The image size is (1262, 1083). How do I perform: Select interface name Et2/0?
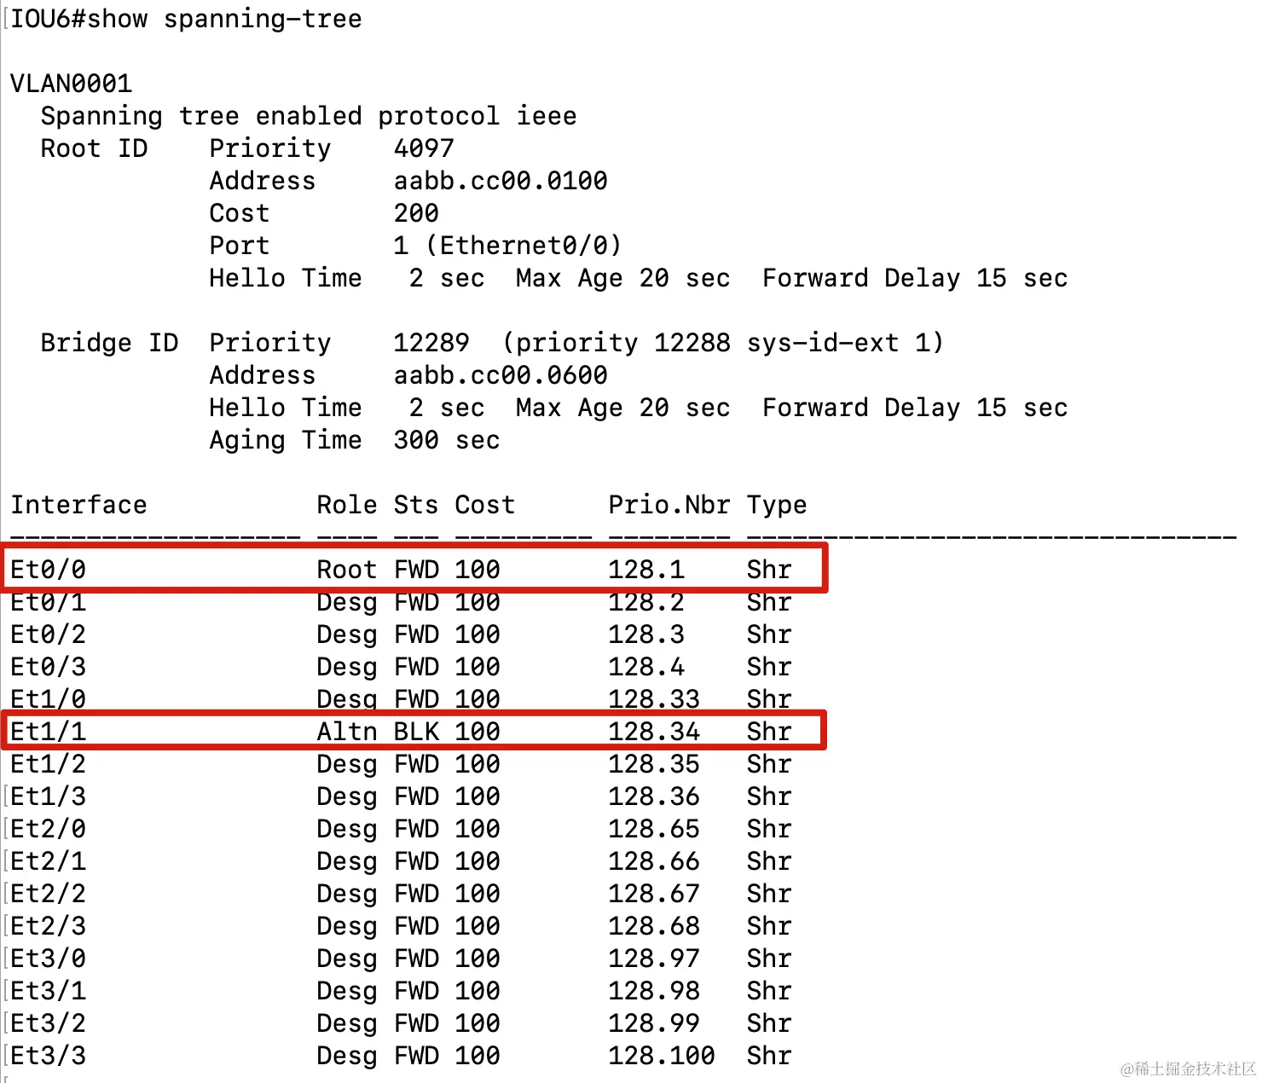[48, 829]
